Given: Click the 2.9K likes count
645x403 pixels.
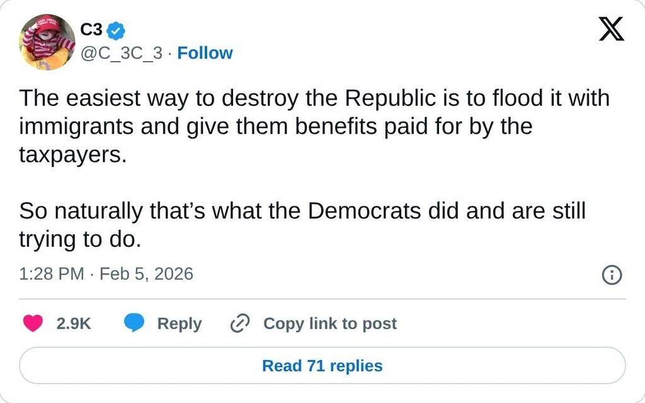Looking at the screenshot, I should [x=74, y=324].
